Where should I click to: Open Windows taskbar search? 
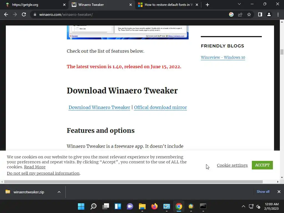93,206
